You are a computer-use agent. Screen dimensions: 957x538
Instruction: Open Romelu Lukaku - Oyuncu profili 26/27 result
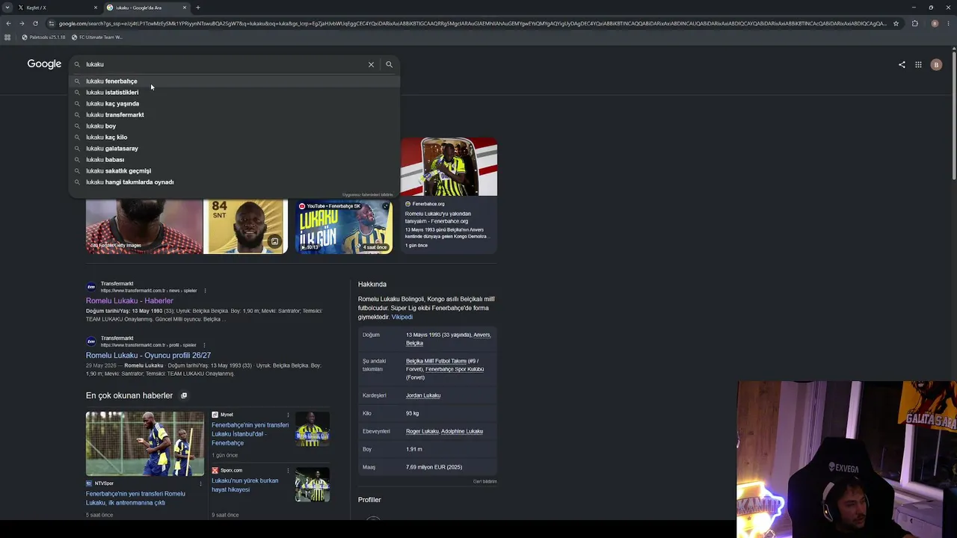[148, 355]
